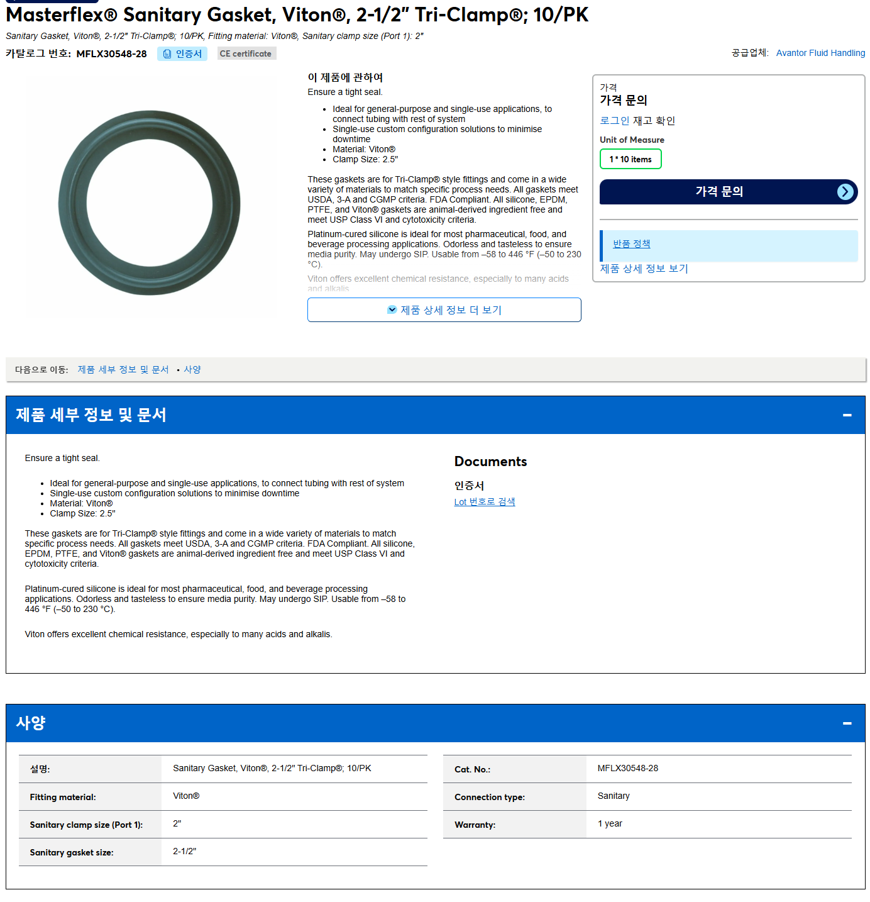Collapse the 제품 세부 정보 및 문서 section
Image resolution: width=870 pixels, height=902 pixels.
coord(847,415)
